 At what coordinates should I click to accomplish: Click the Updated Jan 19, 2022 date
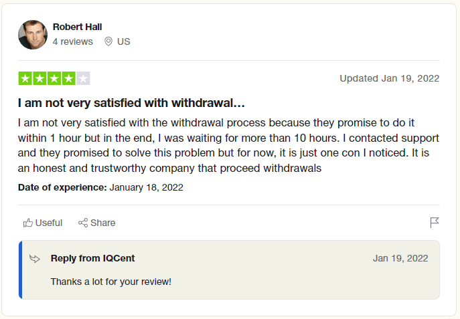[x=389, y=78]
